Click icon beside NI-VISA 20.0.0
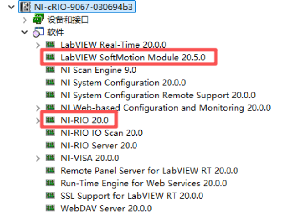Image resolution: width=281 pixels, height=214 pixels. point(50,157)
